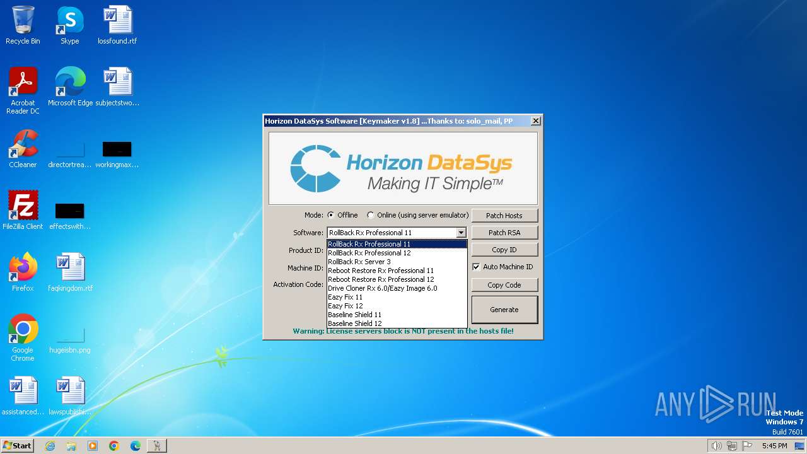This screenshot has height=454, width=807.
Task: Click the Copy ID button
Action: point(504,250)
